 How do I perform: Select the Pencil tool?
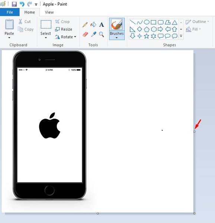point(85,25)
